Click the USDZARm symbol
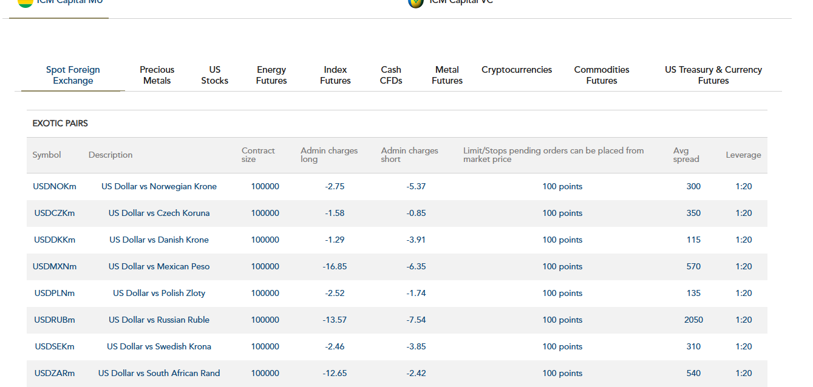Image resolution: width=813 pixels, height=387 pixels. [x=55, y=373]
